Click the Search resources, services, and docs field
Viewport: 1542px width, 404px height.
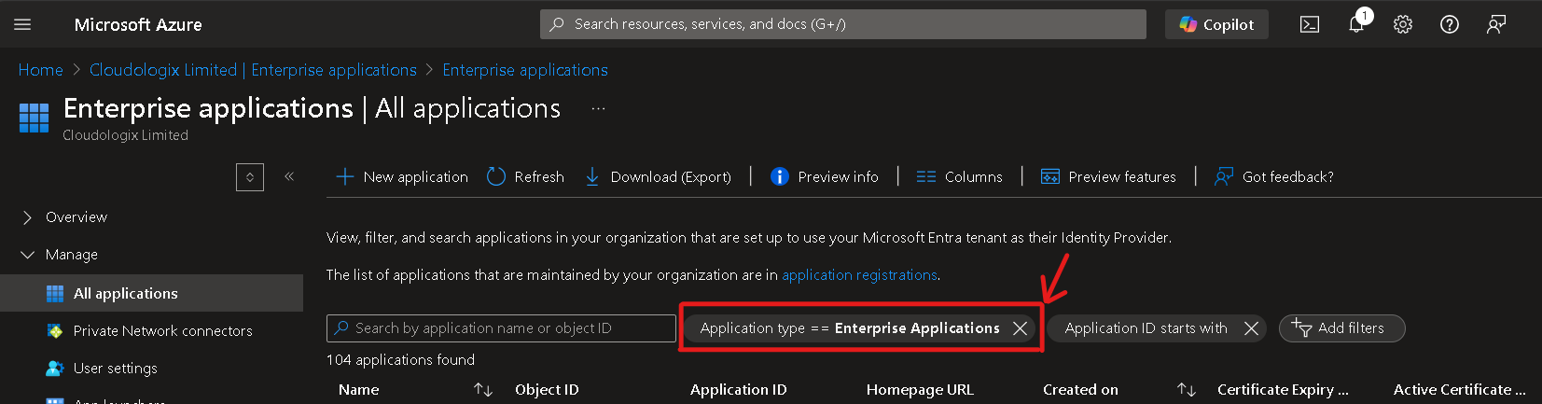[x=842, y=24]
